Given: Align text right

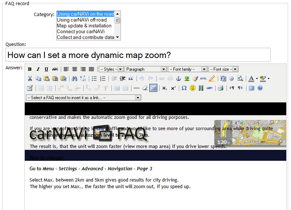Looking at the screenshot, I should [83, 69].
